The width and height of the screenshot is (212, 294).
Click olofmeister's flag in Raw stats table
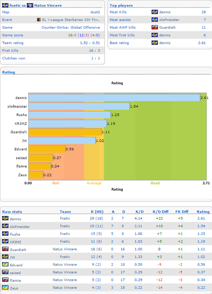[5, 226]
